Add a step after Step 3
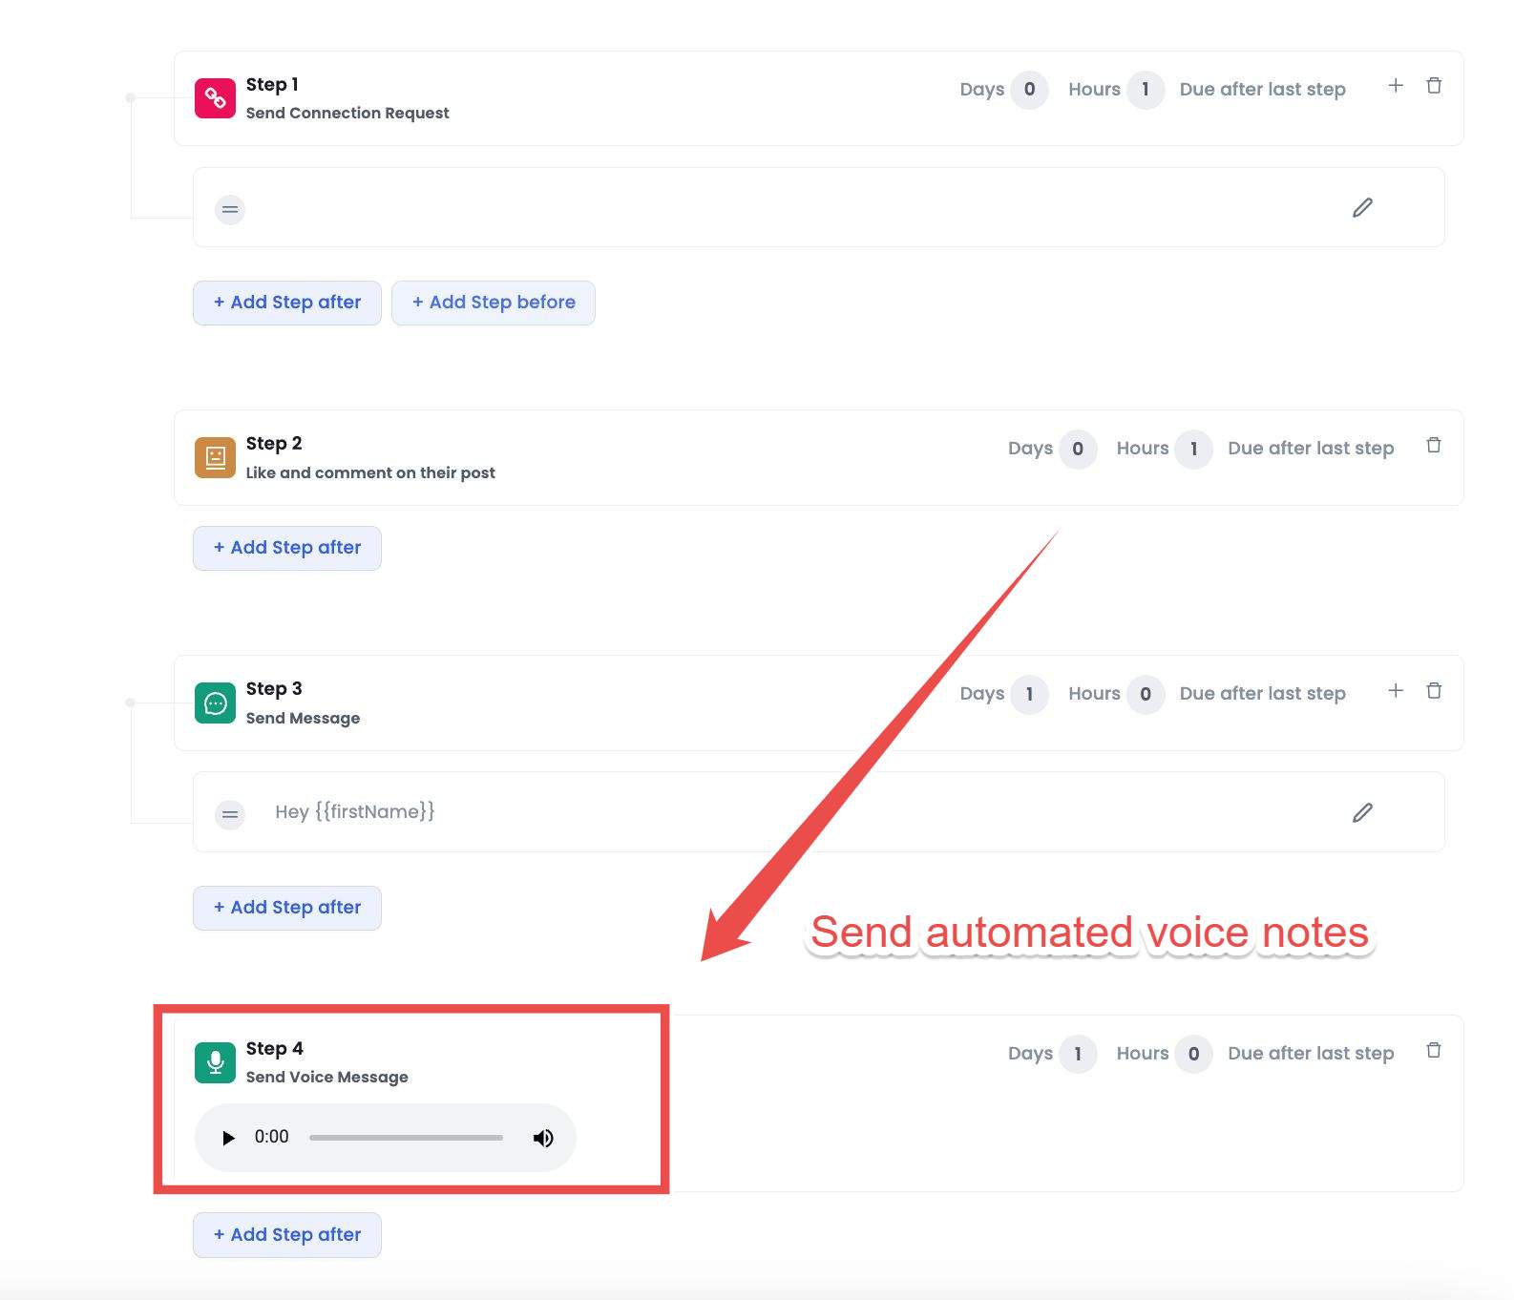Screen dimensions: 1514x1300 (x=287, y=908)
